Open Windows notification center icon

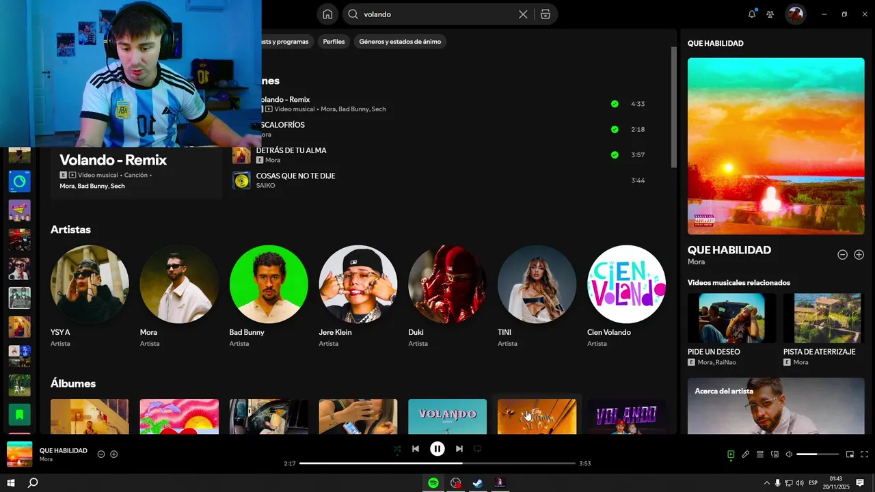(x=860, y=483)
